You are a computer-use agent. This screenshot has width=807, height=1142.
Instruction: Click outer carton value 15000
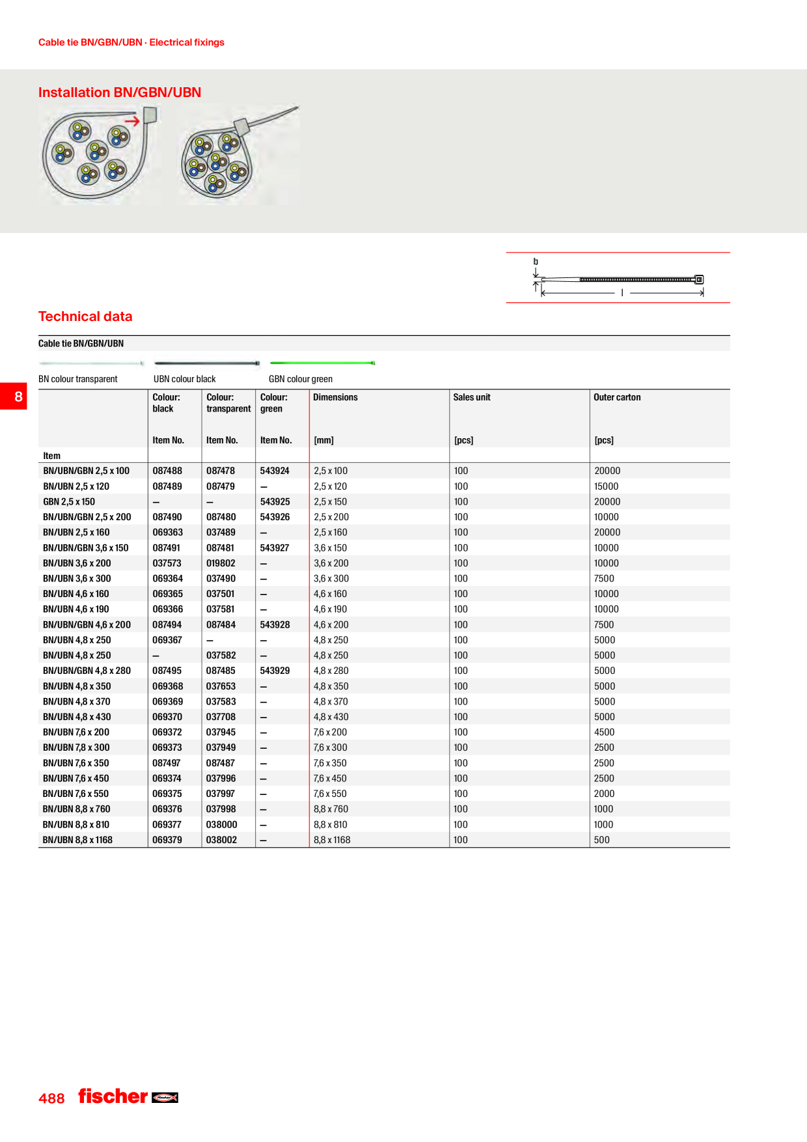coord(607,486)
